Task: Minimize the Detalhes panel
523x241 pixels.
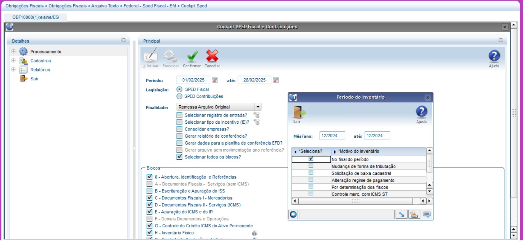Action: pyautogui.click(x=124, y=40)
